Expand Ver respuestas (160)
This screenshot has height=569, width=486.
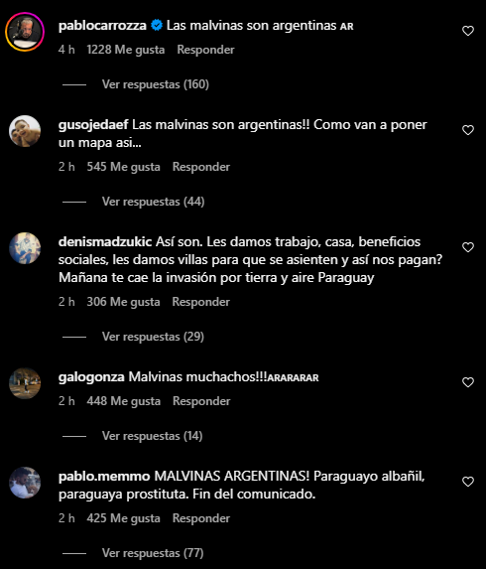pos(155,84)
